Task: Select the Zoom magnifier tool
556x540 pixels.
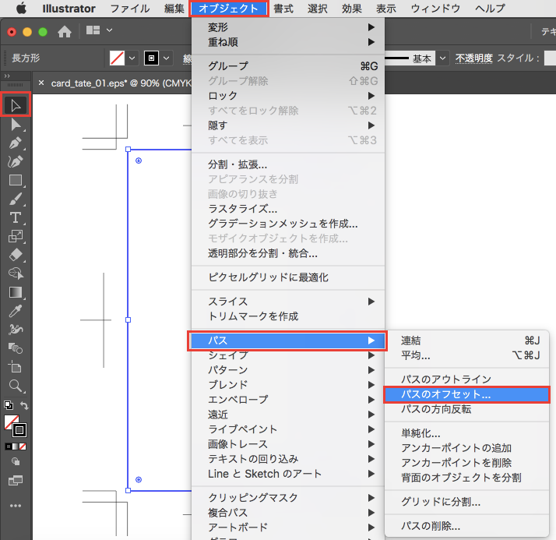Action: coord(15,385)
